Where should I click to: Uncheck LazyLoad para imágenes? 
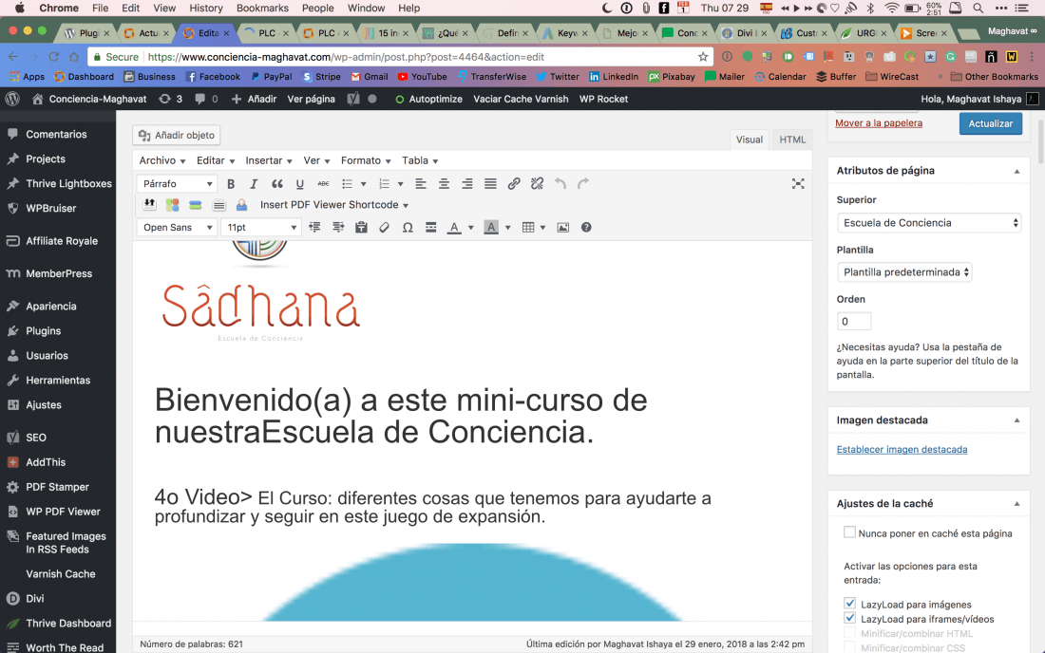pyautogui.click(x=849, y=604)
